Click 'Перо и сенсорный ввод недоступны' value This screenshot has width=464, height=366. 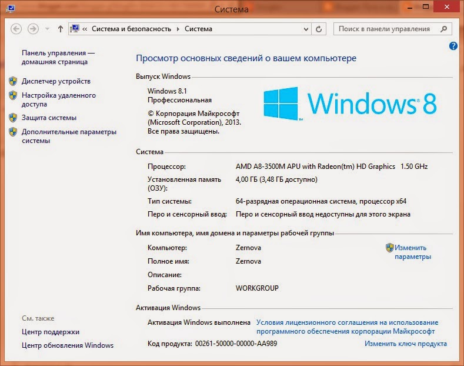coord(323,214)
